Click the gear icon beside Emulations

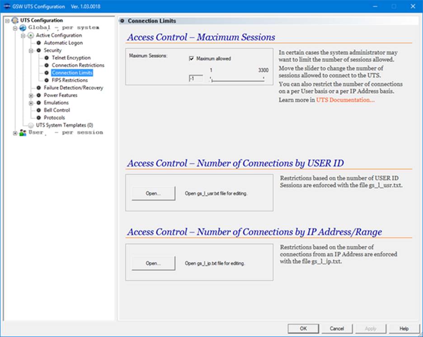[x=39, y=103]
